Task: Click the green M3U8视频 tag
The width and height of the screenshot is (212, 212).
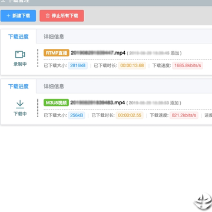Action: tap(56, 102)
